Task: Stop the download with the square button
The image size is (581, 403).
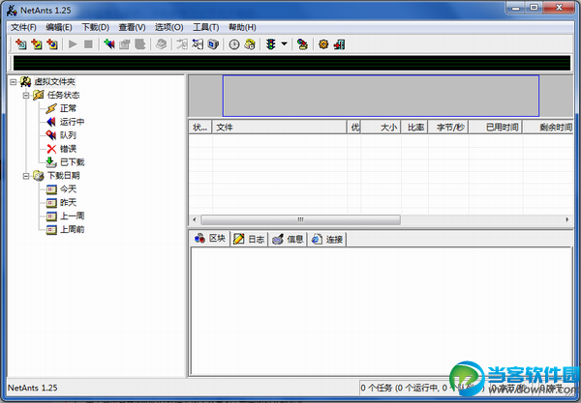Action: [88, 44]
